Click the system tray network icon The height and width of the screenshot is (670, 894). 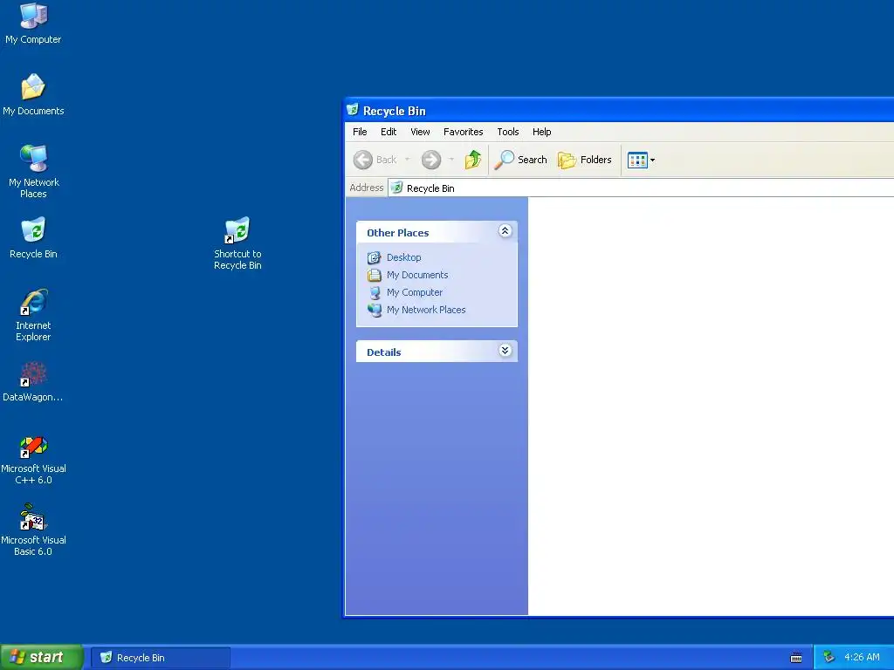point(829,657)
